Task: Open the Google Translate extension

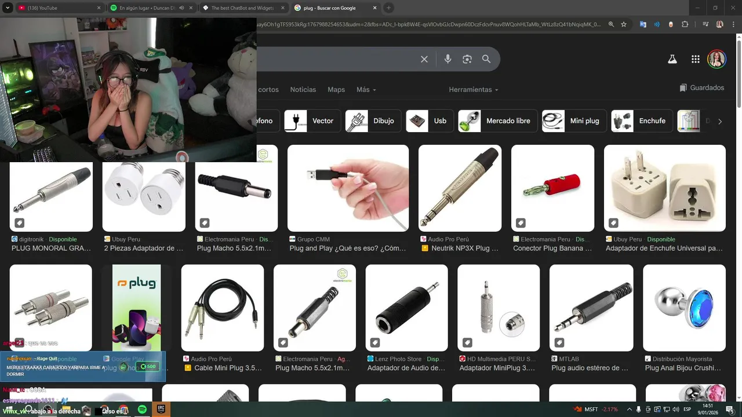Action: coord(643,24)
